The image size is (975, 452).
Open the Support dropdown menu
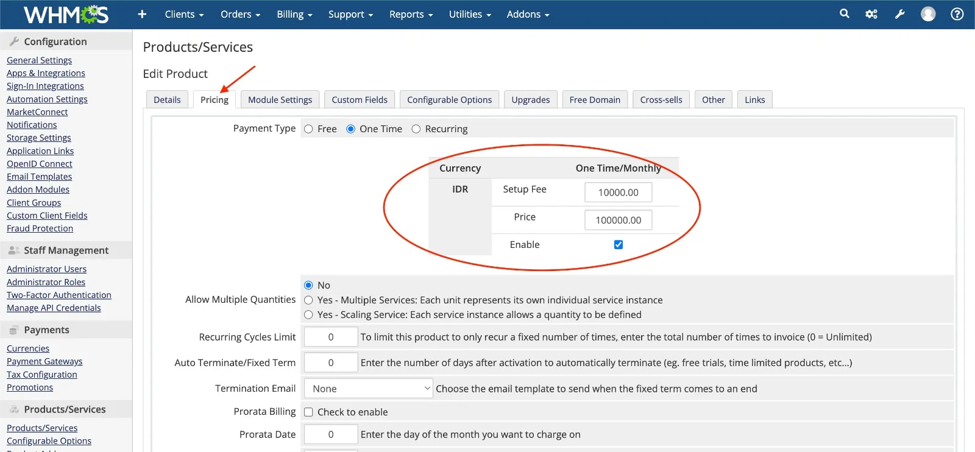tap(350, 14)
